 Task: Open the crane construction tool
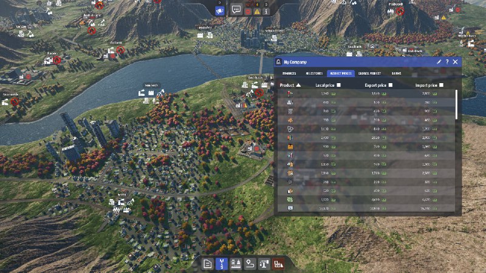coord(264,264)
